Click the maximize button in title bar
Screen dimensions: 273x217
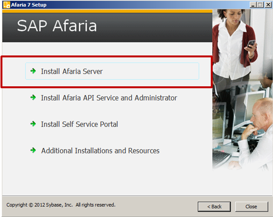260,5
